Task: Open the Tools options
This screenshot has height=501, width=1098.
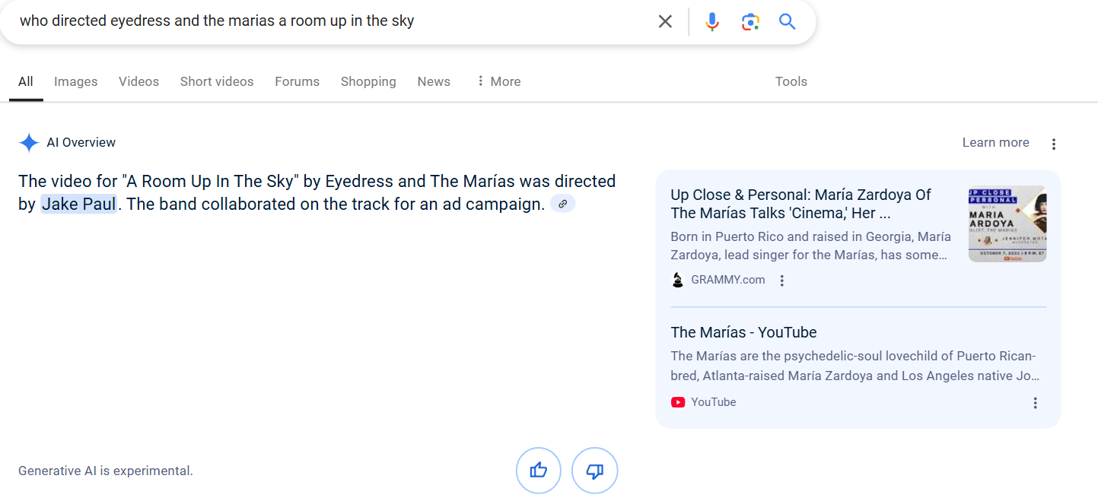Action: [791, 81]
